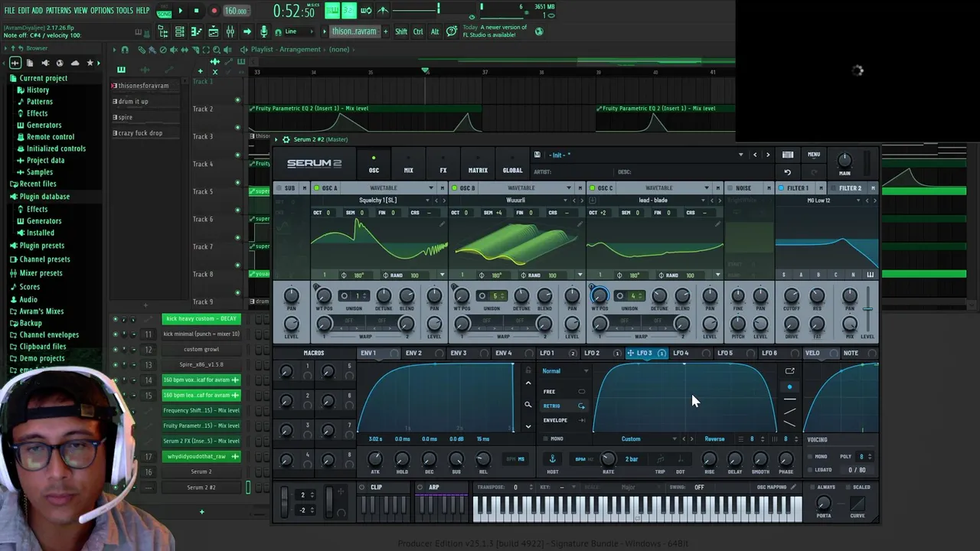Image resolution: width=980 pixels, height=551 pixels.
Task: Click Serum's undo arrow icon
Action: [788, 172]
